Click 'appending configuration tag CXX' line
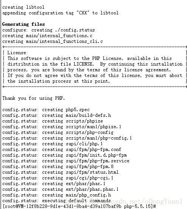The height and width of the screenshot is (209, 187). point(61,13)
